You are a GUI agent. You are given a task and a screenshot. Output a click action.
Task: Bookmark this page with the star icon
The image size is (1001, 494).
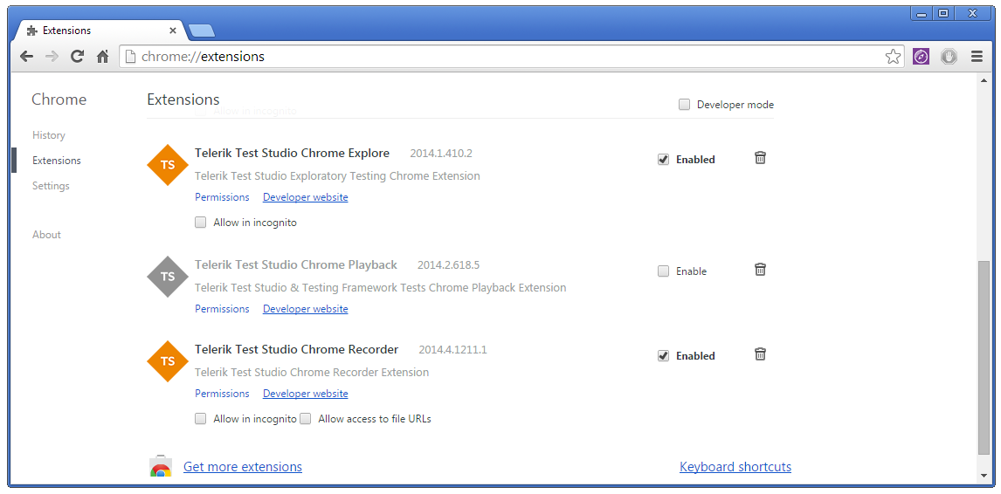tap(893, 57)
